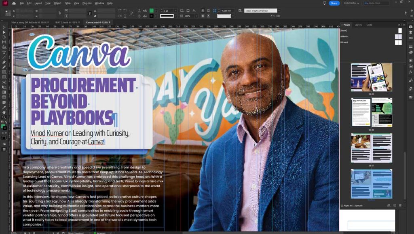
Task: Select the A-Master page row
Action: (371, 36)
